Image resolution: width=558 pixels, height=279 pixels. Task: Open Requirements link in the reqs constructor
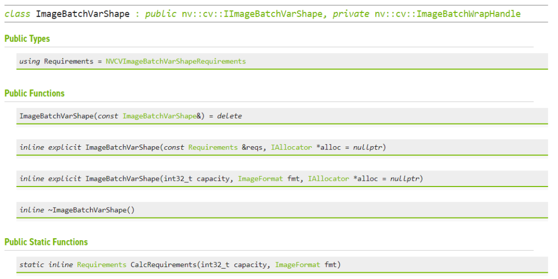[x=213, y=147]
